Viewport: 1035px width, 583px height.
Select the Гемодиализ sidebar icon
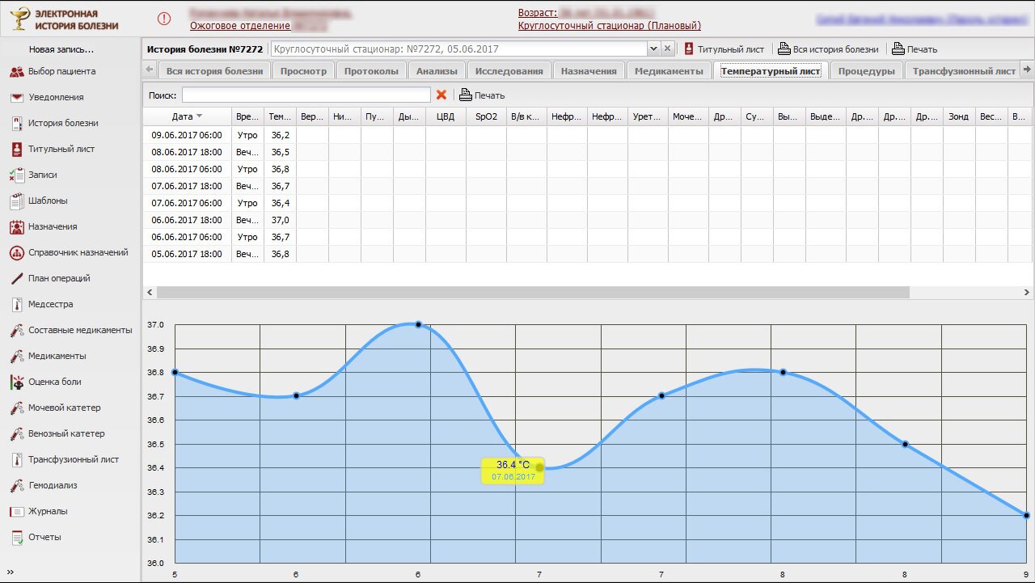16,486
